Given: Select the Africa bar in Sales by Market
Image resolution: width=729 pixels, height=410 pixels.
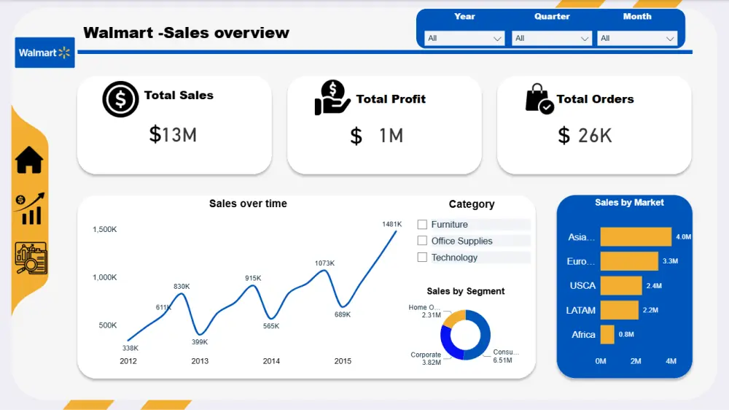Looking at the screenshot, I should (607, 334).
